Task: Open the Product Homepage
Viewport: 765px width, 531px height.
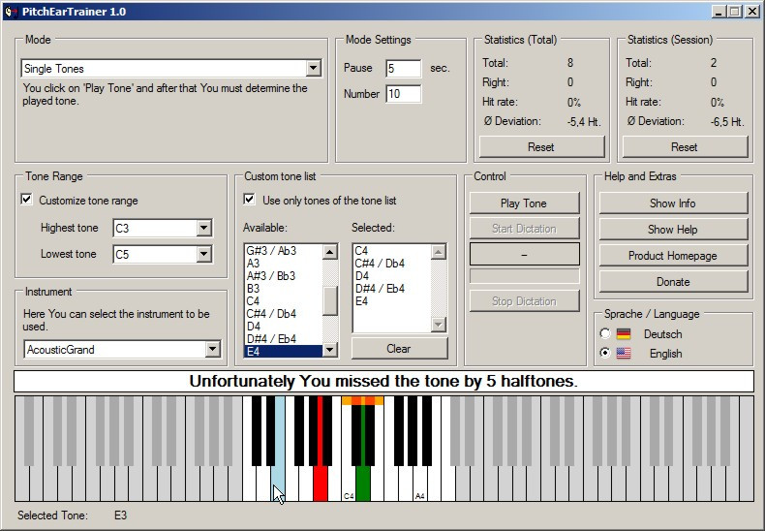Action: click(673, 255)
